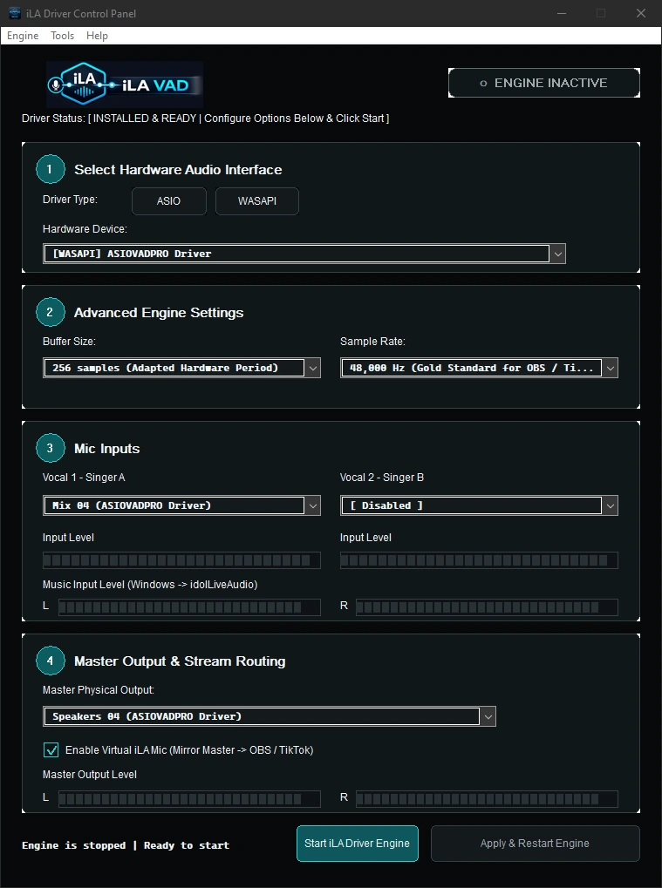Toggle Enable Virtual iLA Mic checkbox

pos(51,749)
